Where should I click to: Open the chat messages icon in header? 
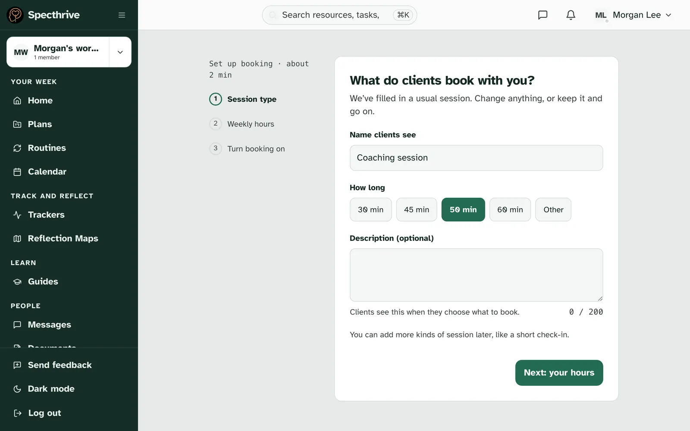tap(543, 15)
